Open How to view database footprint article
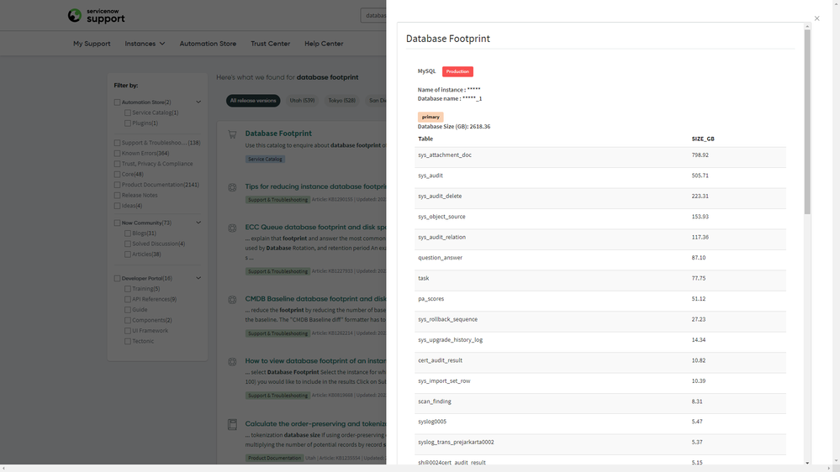The height and width of the screenshot is (472, 840). click(315, 360)
